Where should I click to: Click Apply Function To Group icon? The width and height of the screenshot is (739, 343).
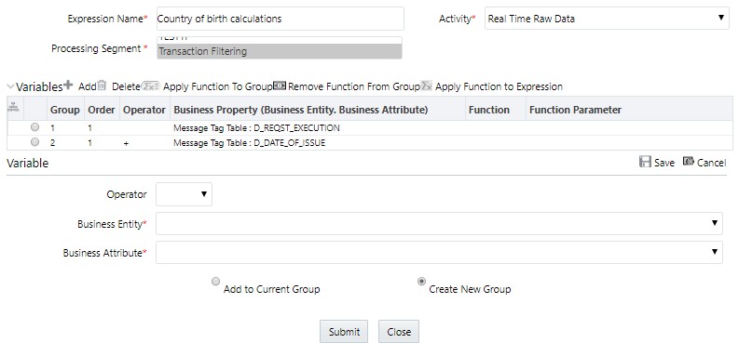[x=151, y=86]
